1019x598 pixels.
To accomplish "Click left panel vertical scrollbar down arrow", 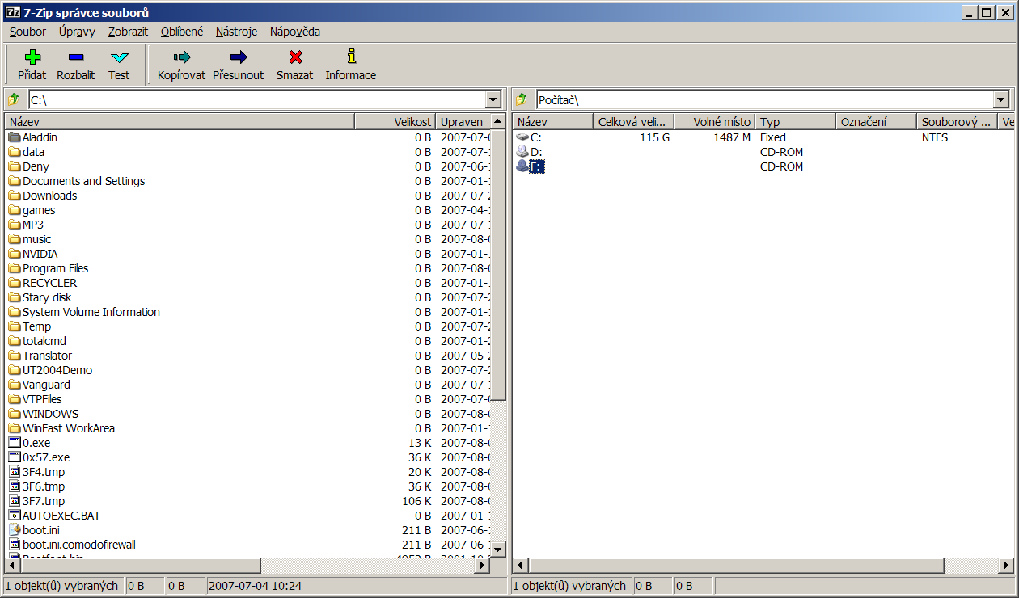I will [498, 550].
